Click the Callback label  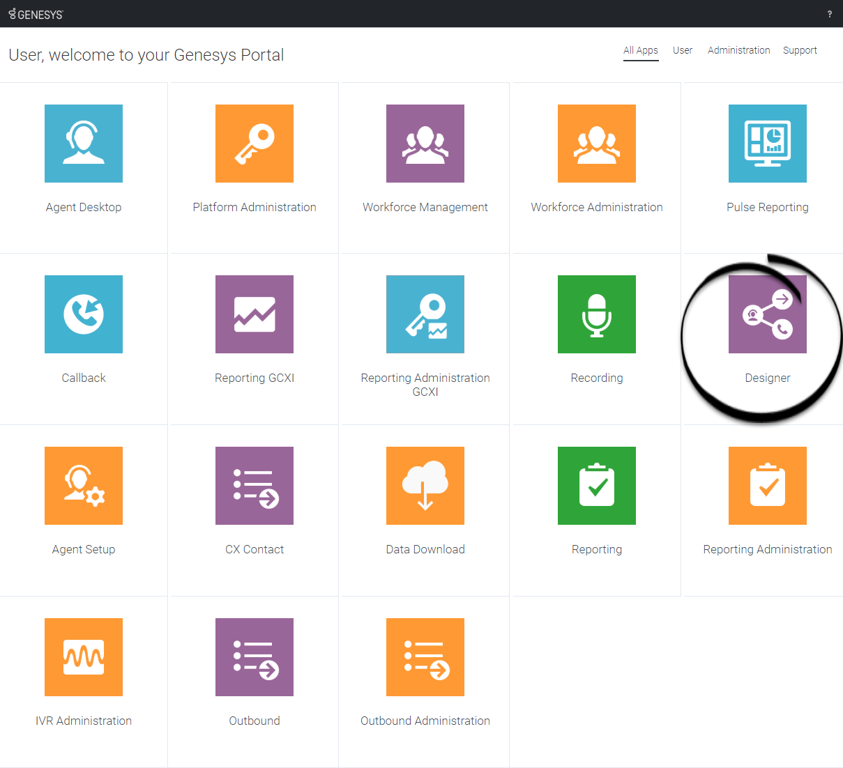click(x=84, y=378)
